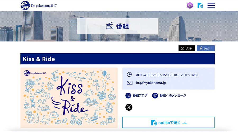Viewport: 238px width, 132px height.
Task: Open the hamburger menu
Action: pos(211,6)
